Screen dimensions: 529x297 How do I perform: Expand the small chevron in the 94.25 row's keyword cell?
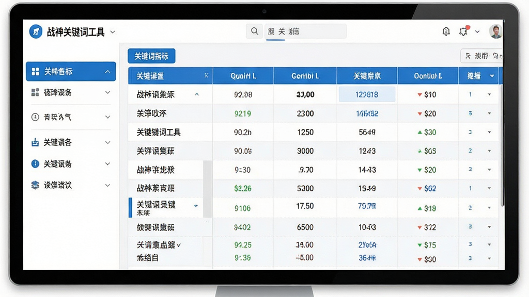click(x=178, y=245)
